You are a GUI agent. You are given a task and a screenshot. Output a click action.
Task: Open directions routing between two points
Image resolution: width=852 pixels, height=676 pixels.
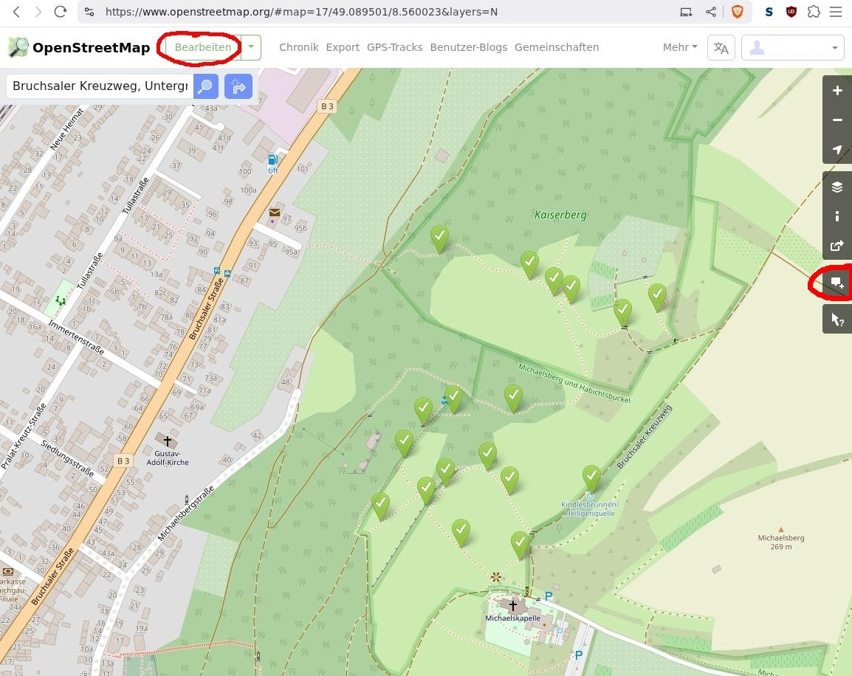[238, 86]
